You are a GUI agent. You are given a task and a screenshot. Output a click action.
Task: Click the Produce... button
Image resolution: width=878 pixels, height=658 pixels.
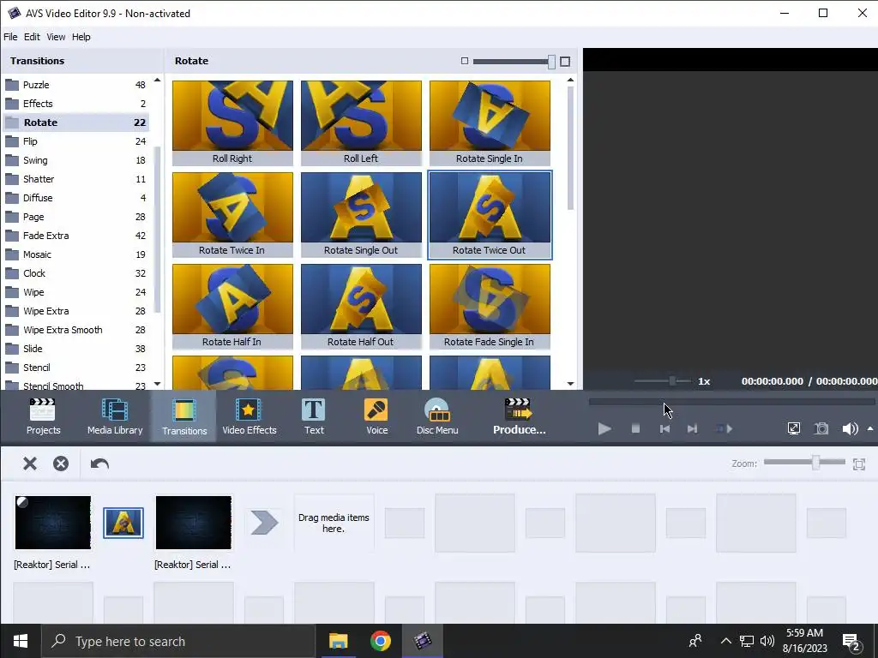pos(519,416)
